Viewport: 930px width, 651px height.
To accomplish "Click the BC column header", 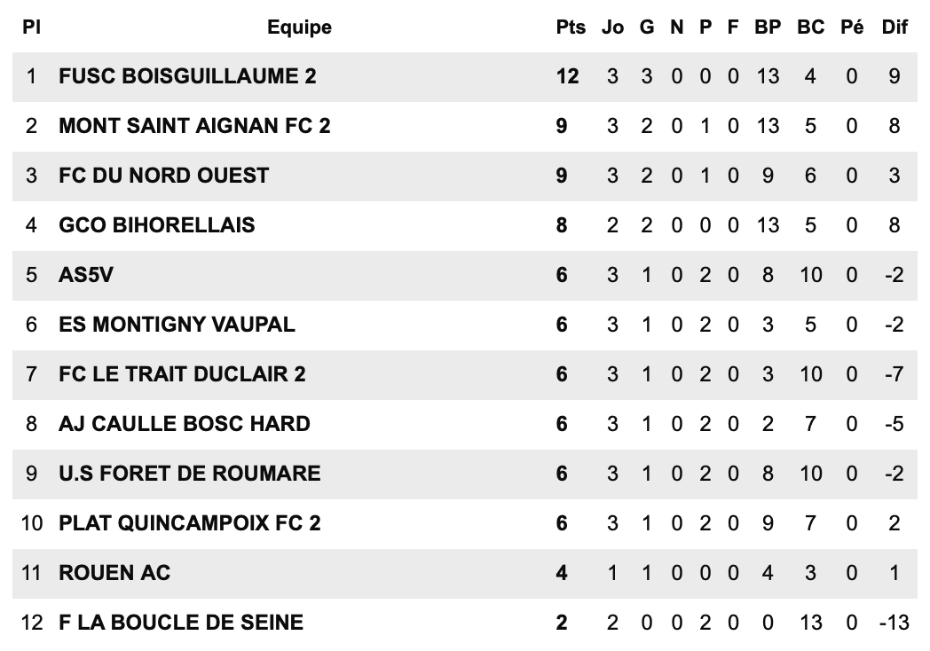I will point(810,27).
